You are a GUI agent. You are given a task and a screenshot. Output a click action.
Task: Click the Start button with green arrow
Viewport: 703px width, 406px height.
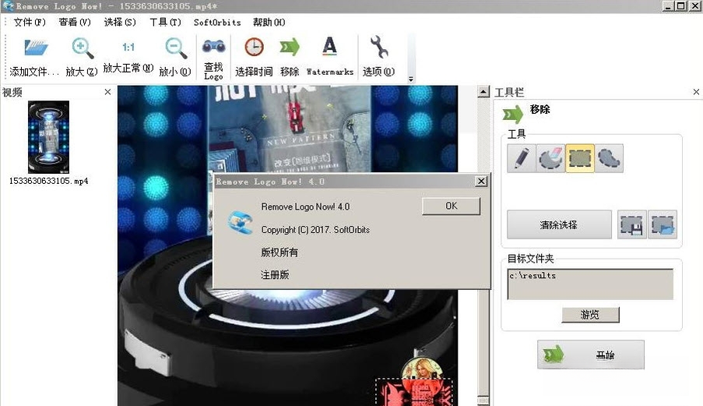click(590, 355)
